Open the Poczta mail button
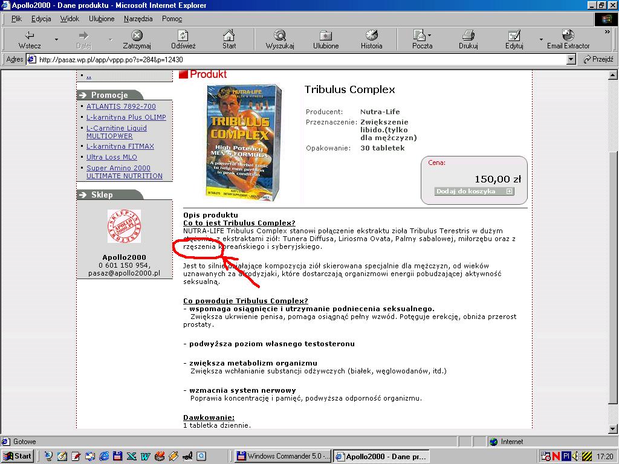 pyautogui.click(x=422, y=39)
